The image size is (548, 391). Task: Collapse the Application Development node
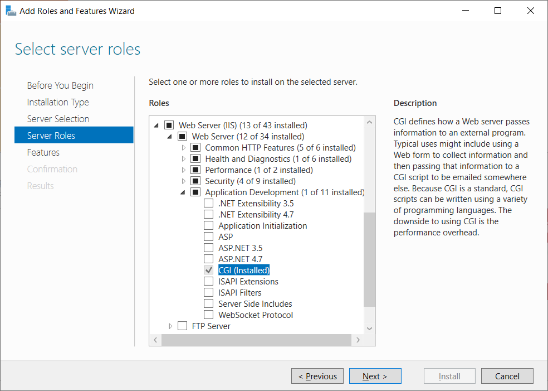(x=183, y=192)
